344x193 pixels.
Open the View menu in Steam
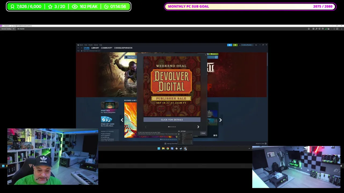(86, 45)
